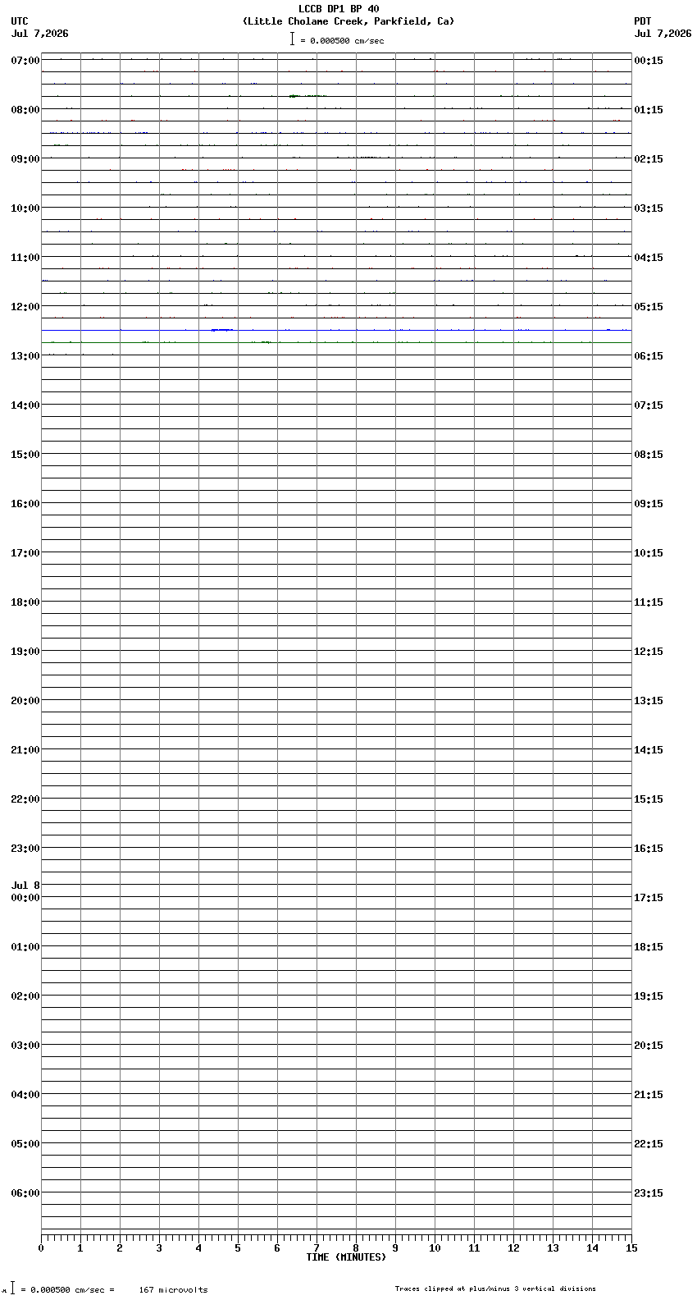The height and width of the screenshot is (1300, 697).
Task: Click the footer scale bar icon at bottom left
Action: [12, 1288]
